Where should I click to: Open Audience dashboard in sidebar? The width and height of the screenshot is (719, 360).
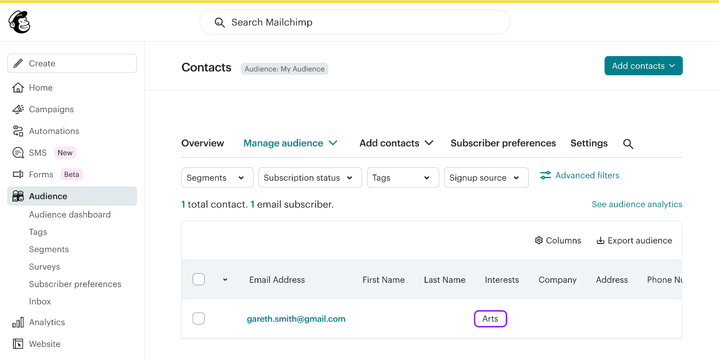click(70, 215)
